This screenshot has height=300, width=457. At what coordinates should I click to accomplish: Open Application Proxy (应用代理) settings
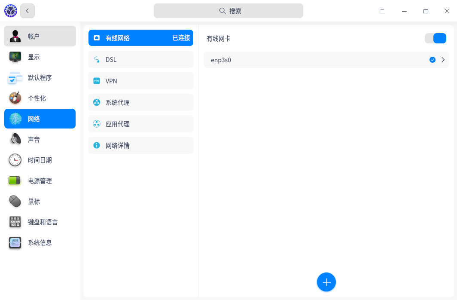click(141, 124)
